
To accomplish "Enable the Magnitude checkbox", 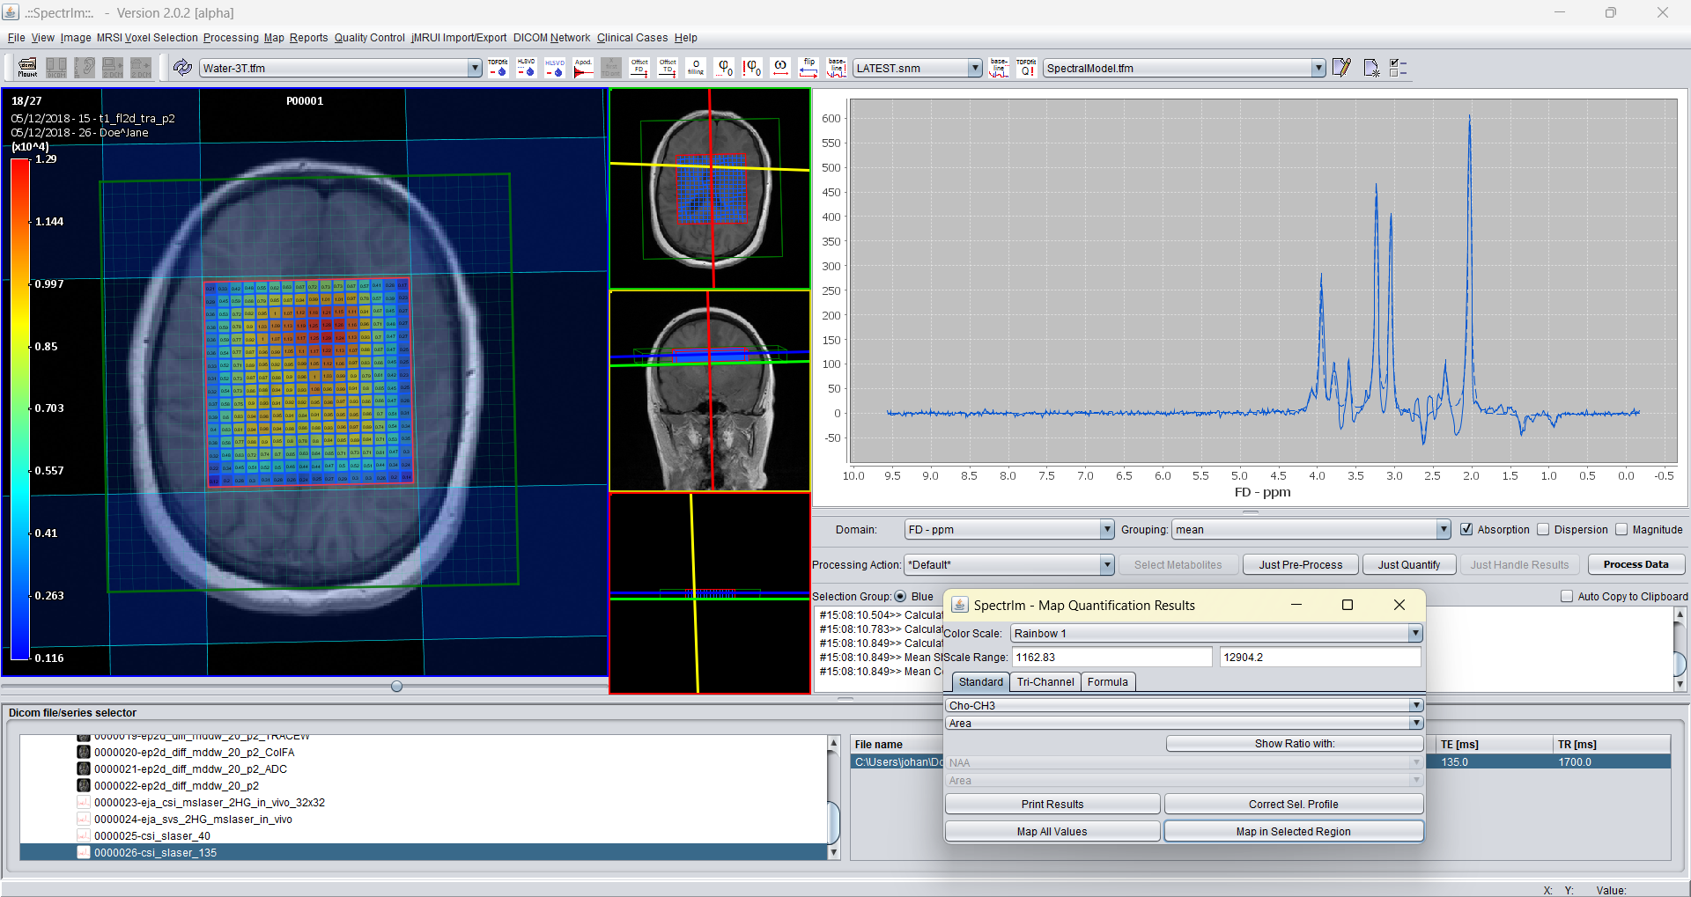I will coord(1621,529).
